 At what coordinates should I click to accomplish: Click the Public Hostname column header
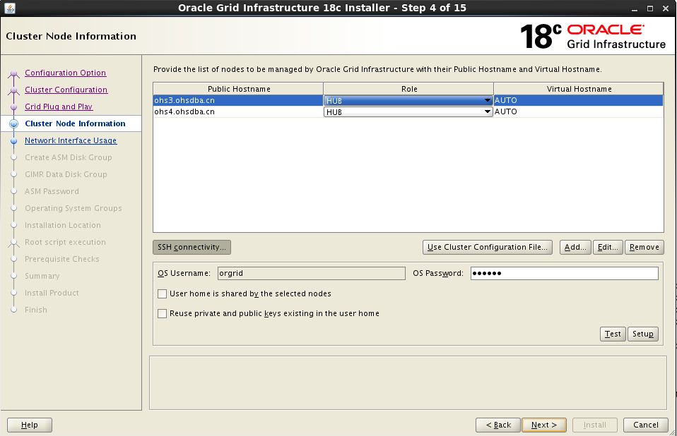click(238, 89)
